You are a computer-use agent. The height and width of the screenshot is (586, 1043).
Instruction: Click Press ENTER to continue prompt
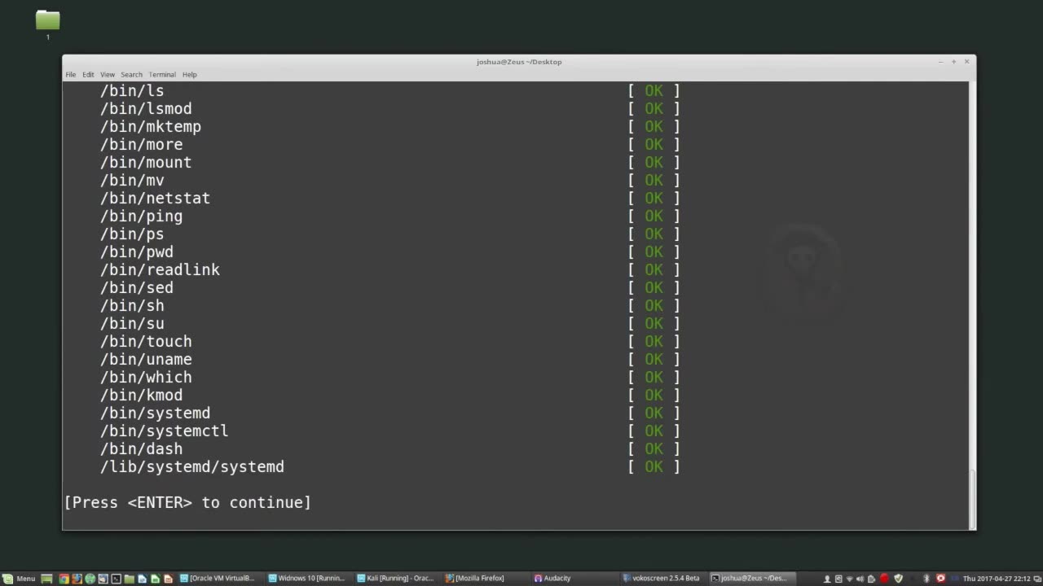187,502
